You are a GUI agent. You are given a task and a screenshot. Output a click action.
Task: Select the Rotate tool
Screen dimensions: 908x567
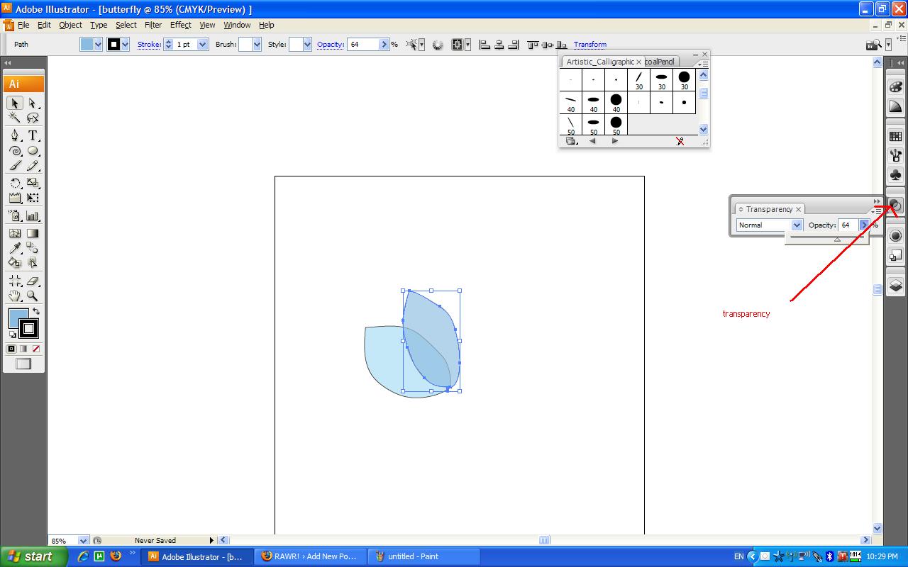(15, 183)
